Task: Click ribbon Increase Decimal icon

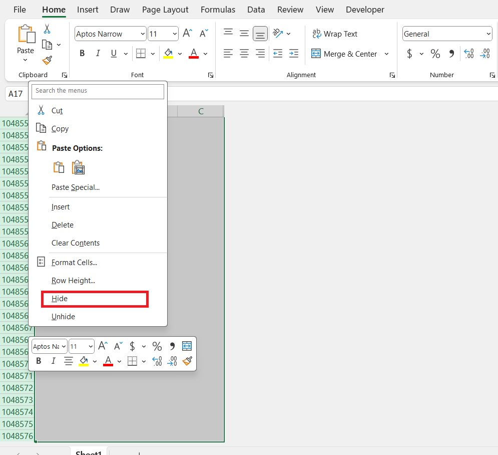Action: [x=469, y=54]
